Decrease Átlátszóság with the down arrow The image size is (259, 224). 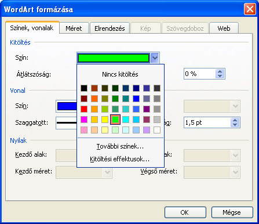(220, 76)
